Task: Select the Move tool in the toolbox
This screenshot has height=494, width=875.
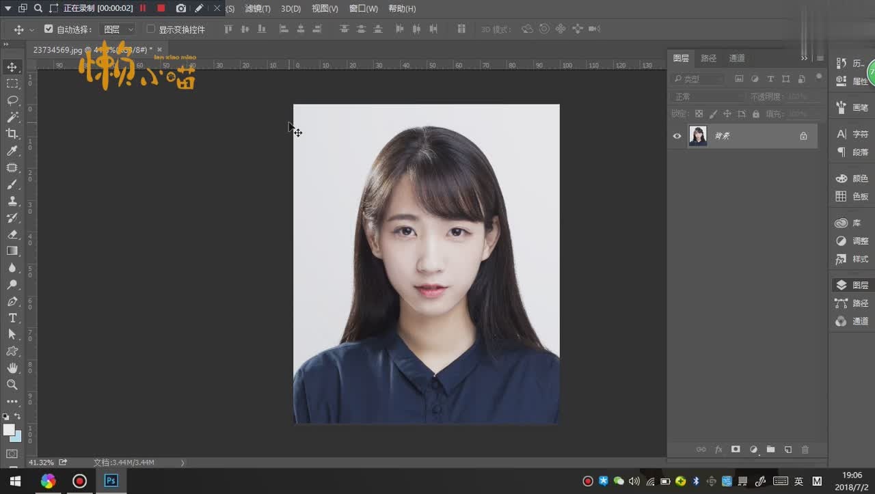Action: tap(12, 67)
